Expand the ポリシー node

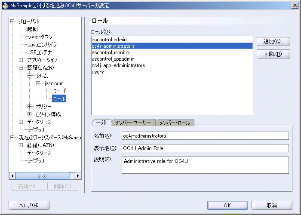tap(29, 106)
